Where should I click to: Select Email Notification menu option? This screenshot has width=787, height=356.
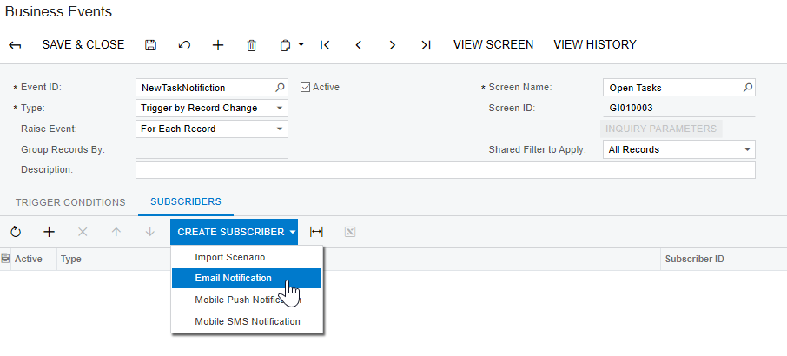click(233, 278)
